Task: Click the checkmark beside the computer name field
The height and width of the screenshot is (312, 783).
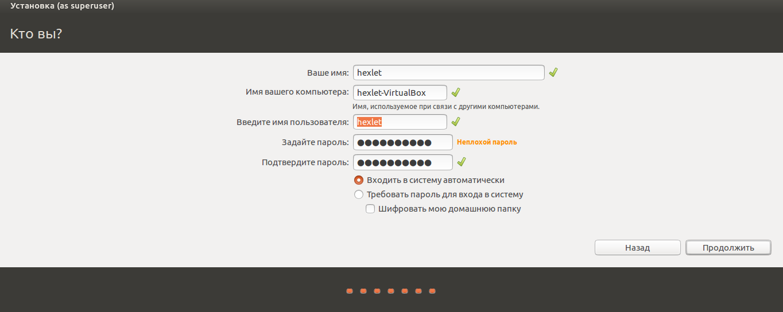Action: [x=456, y=92]
